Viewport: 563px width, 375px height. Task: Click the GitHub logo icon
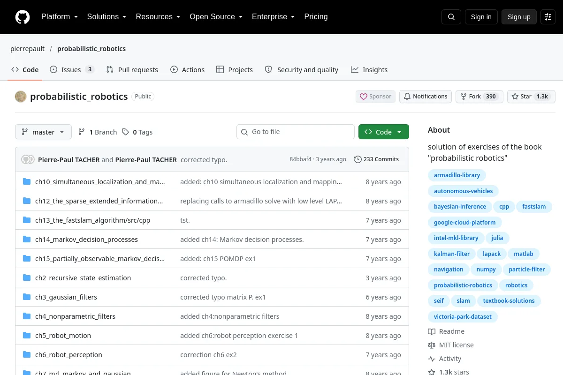tap(23, 17)
